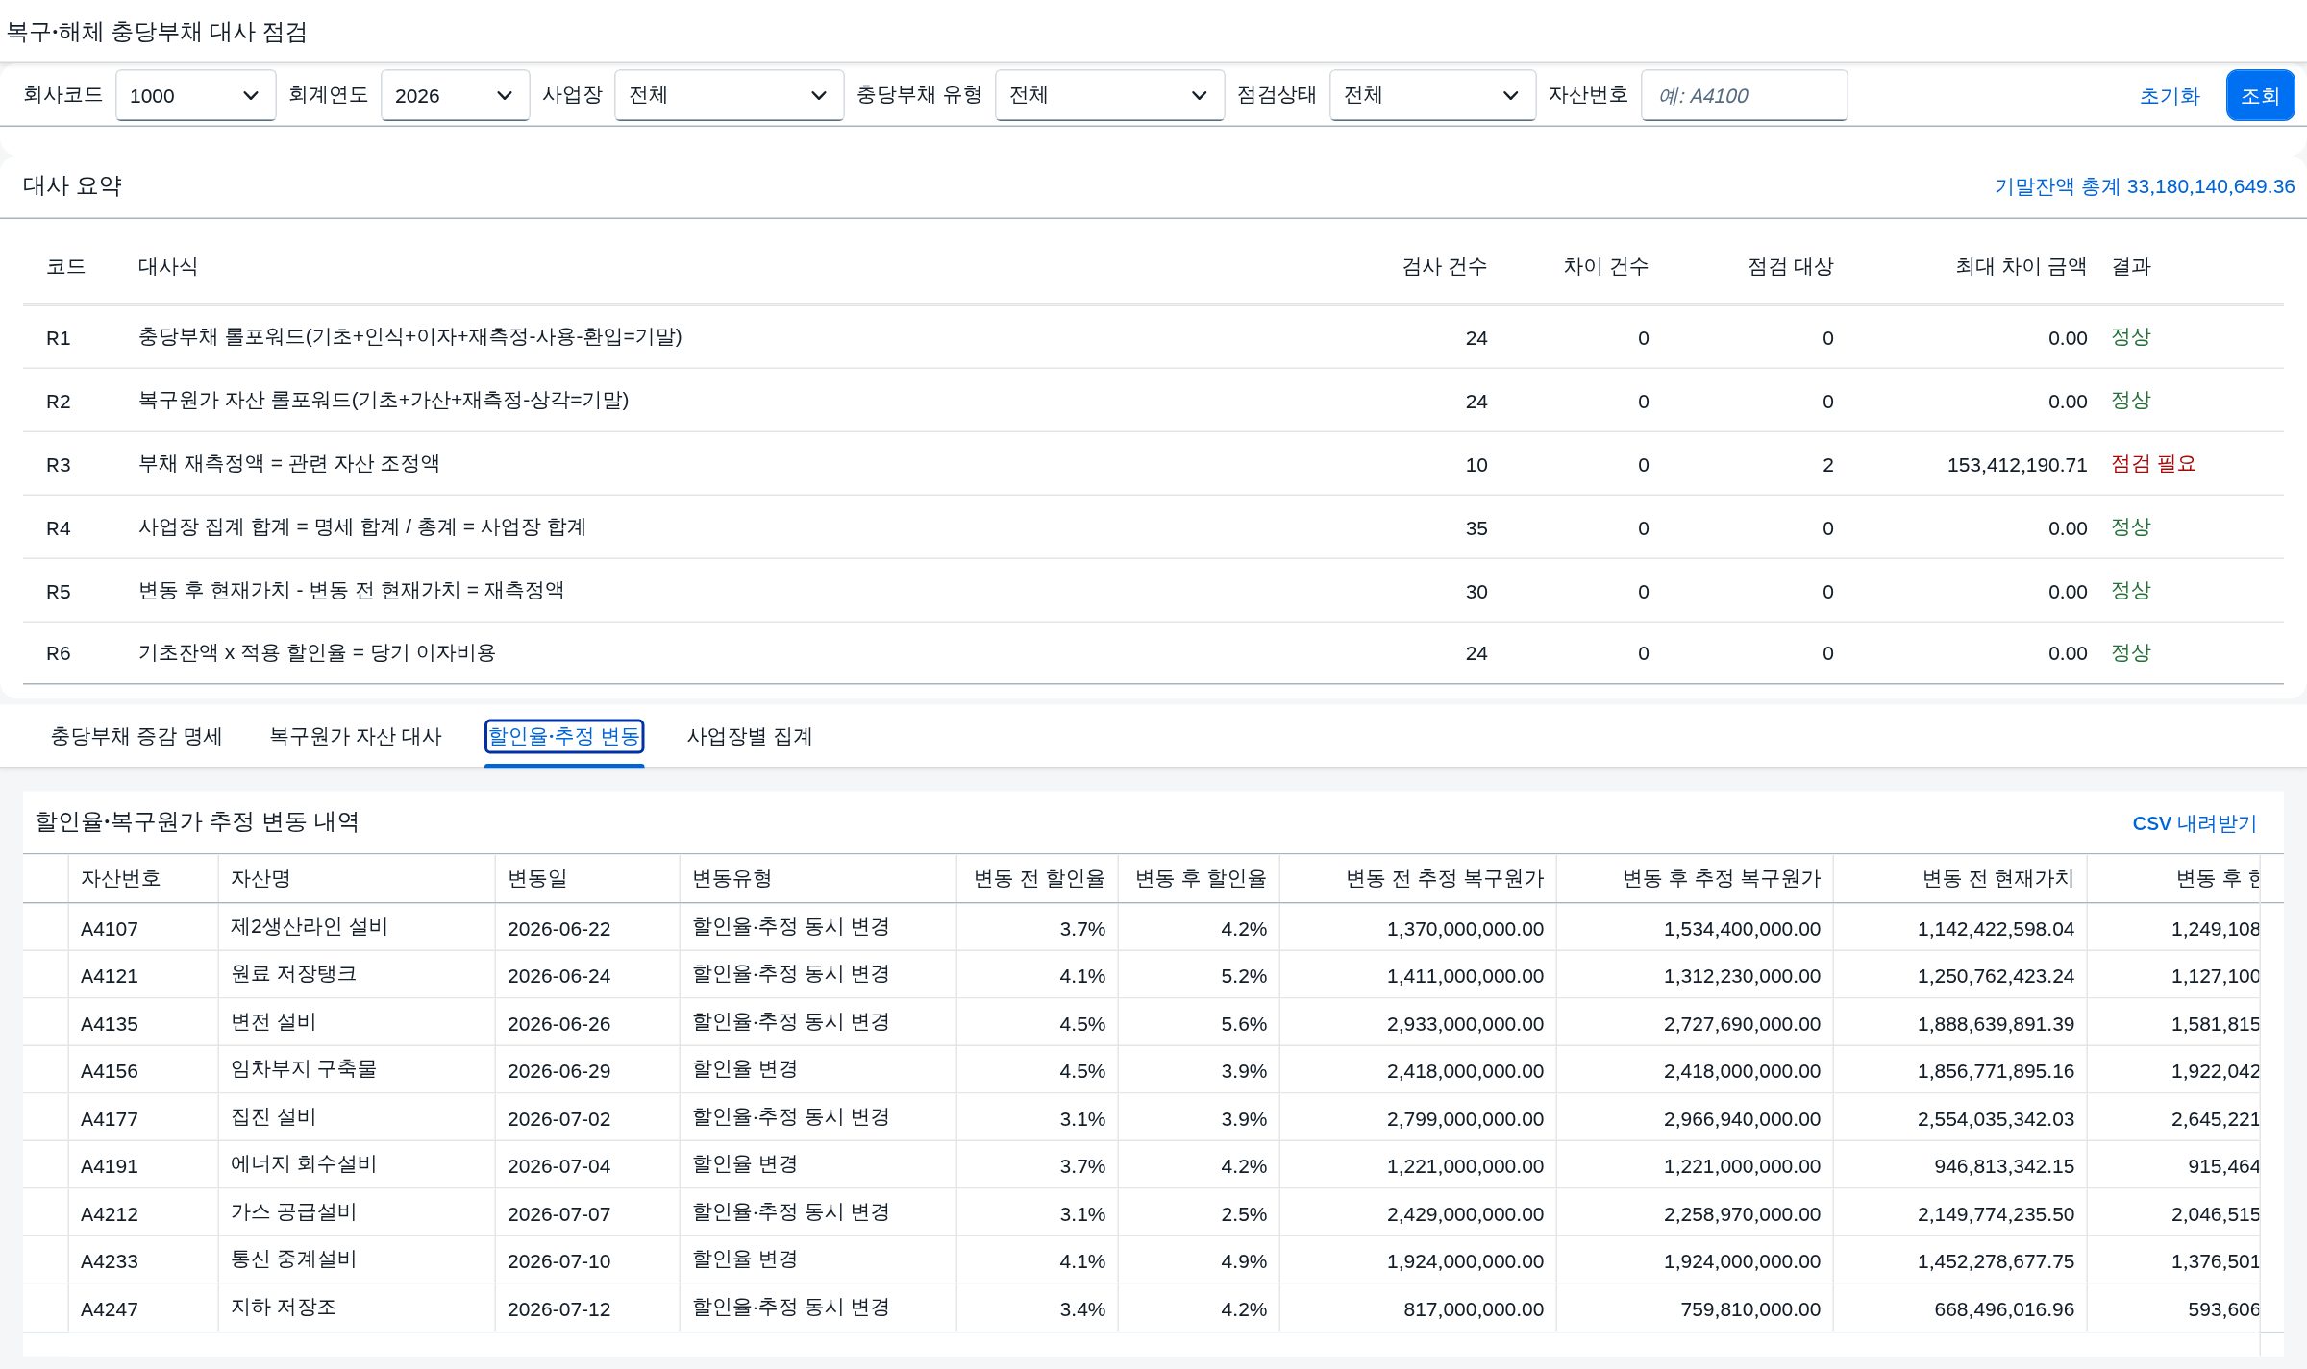Expand the 사업장 dropdown

[x=729, y=95]
